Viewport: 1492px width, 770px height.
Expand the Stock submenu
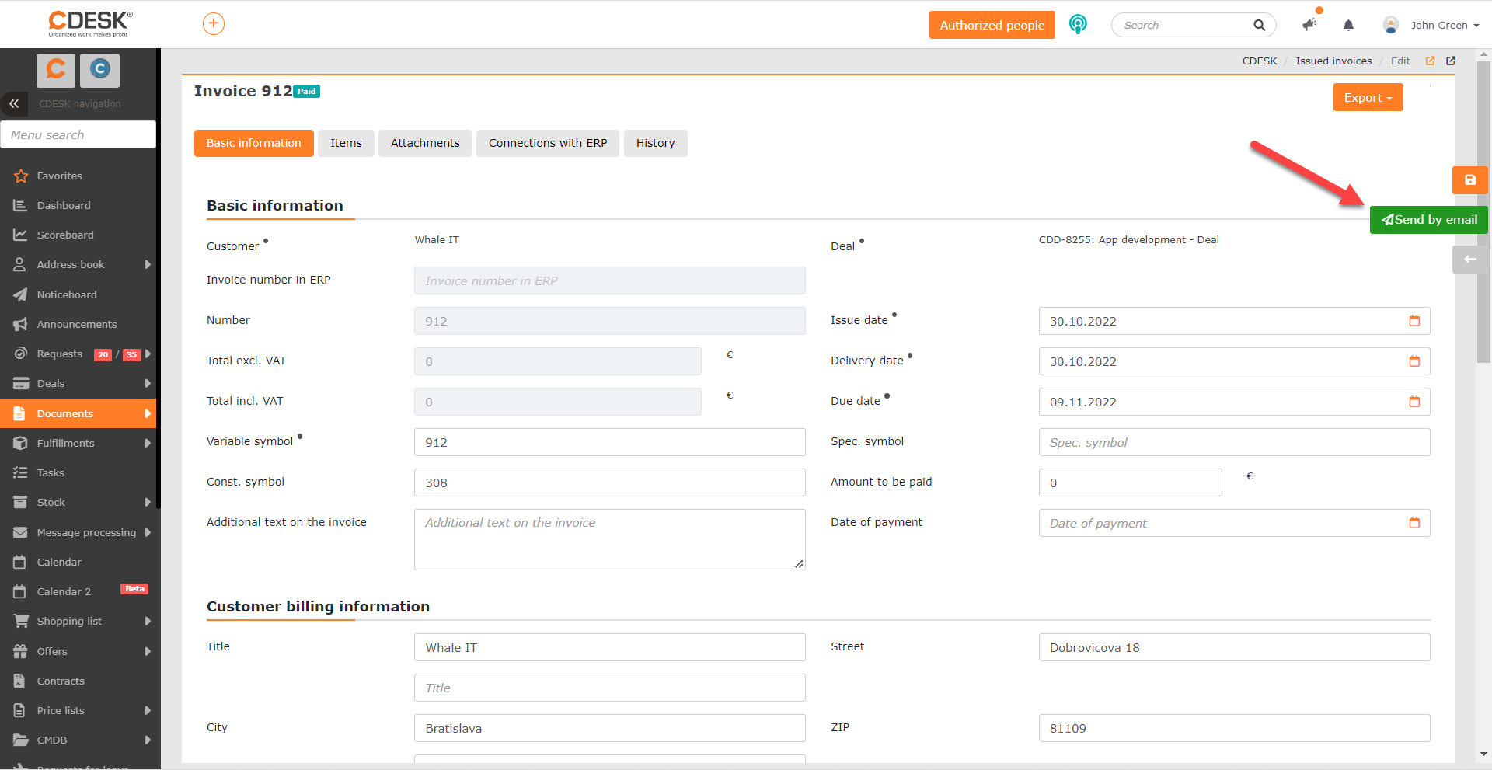[x=148, y=503]
